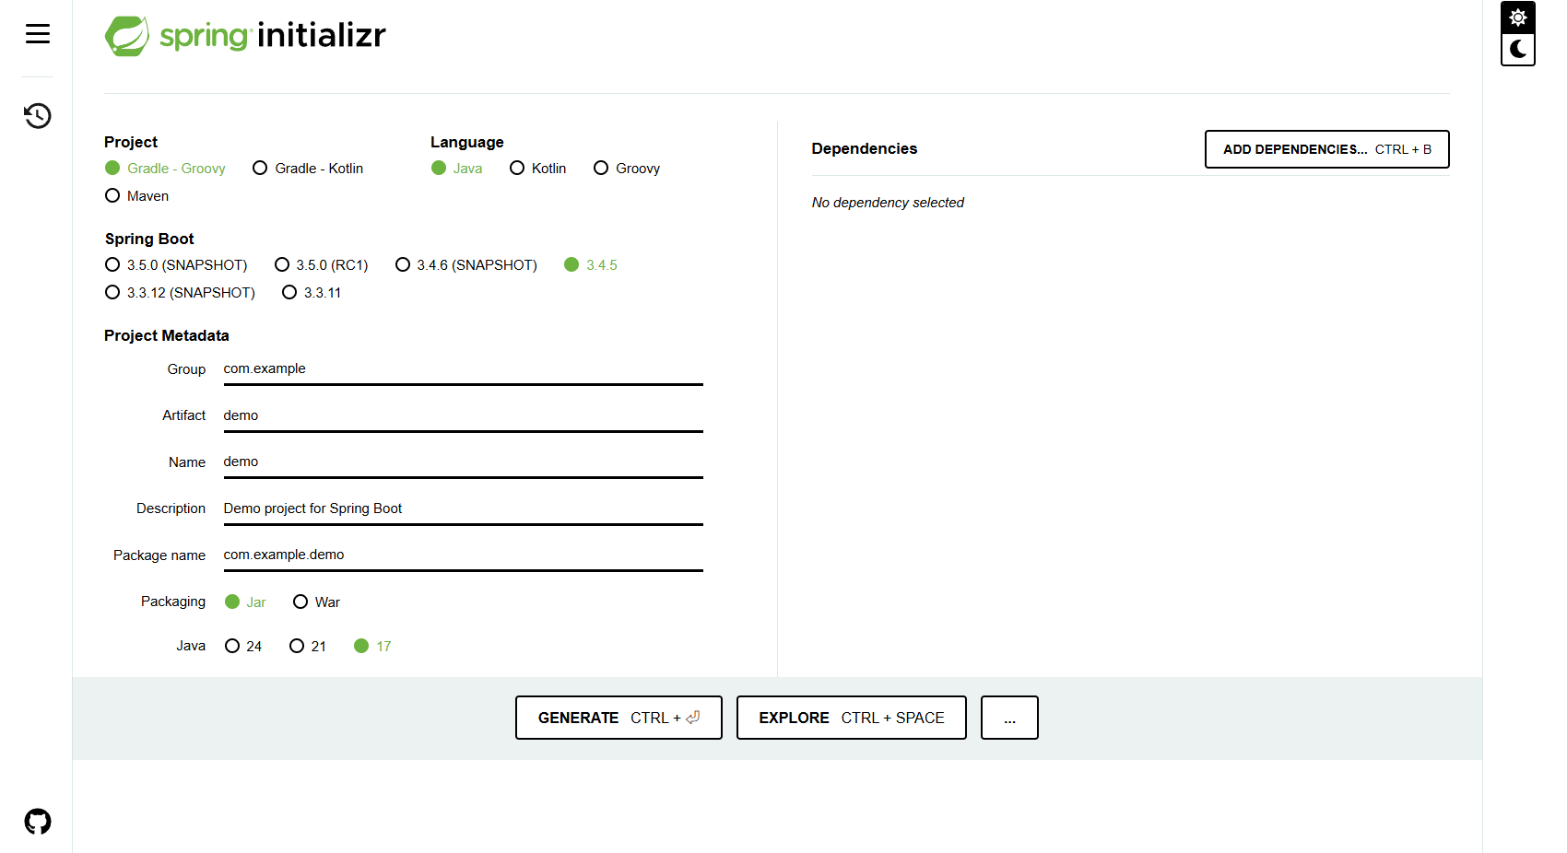Open the GitHub repository icon
The height and width of the screenshot is (853, 1567).
pos(38,822)
